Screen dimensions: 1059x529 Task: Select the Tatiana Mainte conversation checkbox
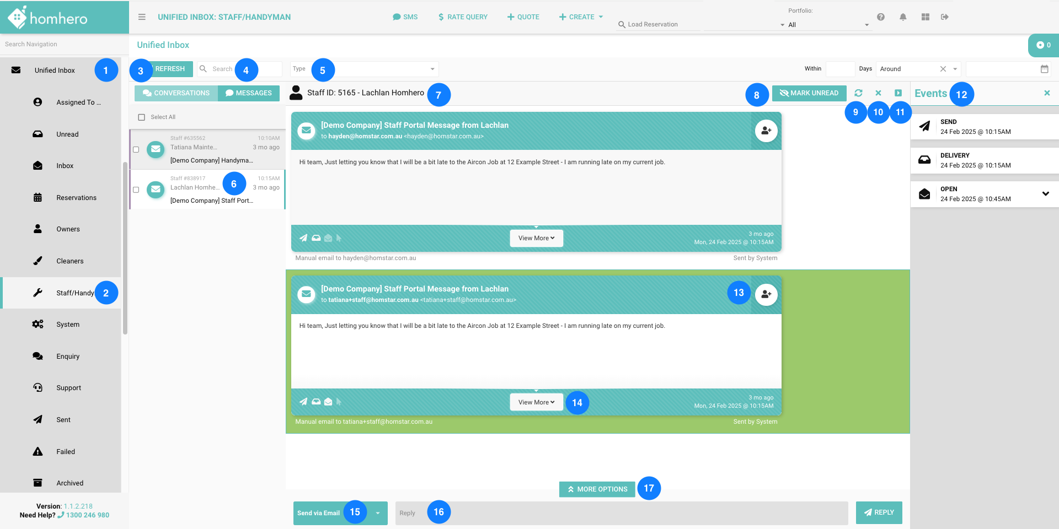tap(136, 149)
